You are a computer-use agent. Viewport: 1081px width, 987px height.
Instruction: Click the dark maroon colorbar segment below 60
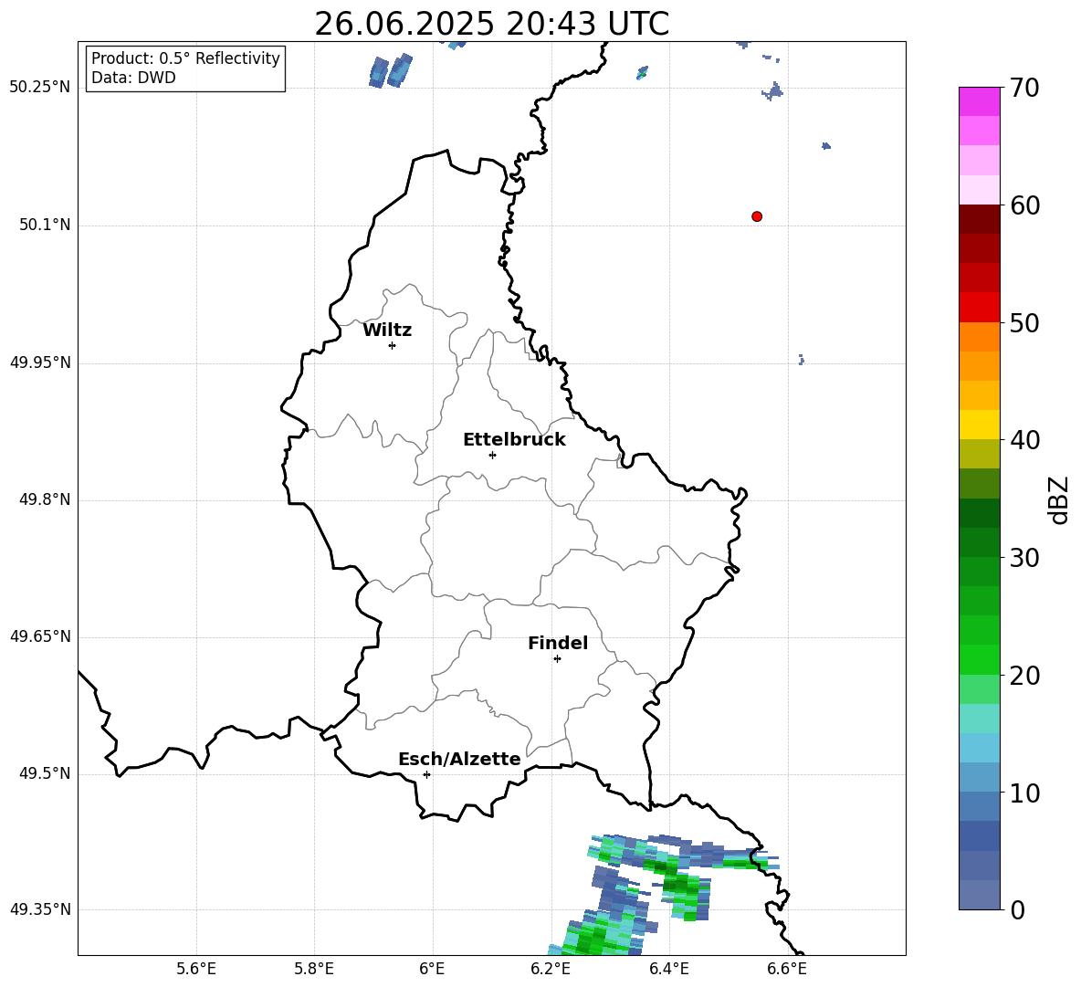point(980,219)
